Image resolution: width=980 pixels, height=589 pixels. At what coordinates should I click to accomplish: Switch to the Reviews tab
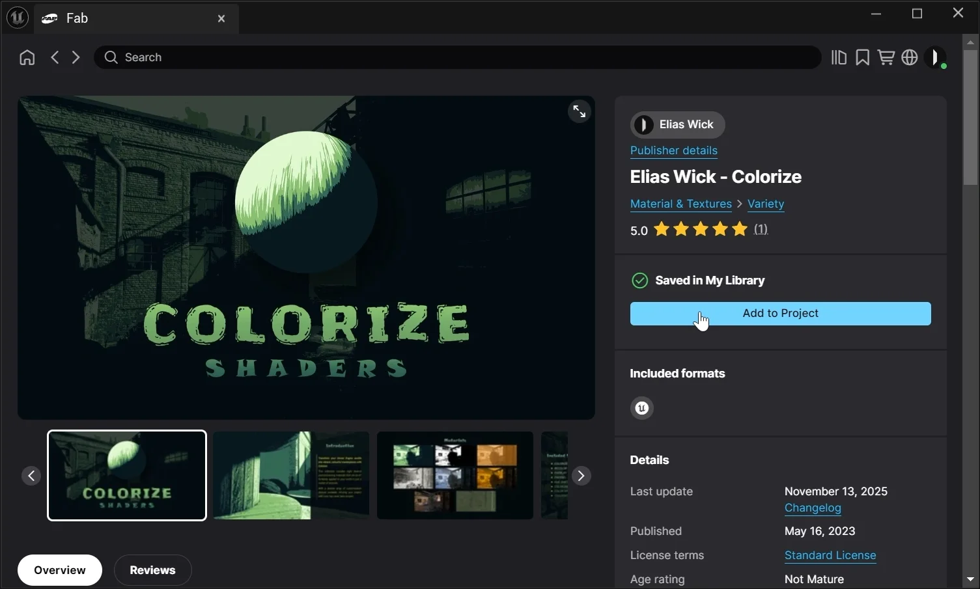pos(152,570)
